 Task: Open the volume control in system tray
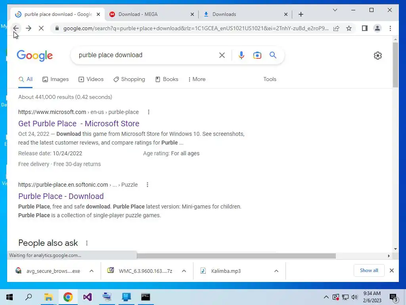[354, 297]
